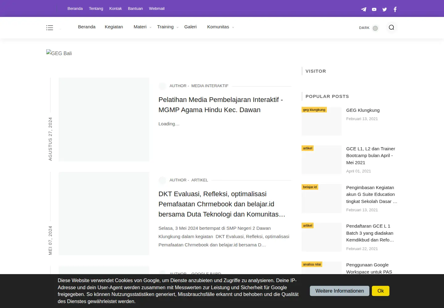Screen dimensions: 444x308
Task: Open the hamburger list menu icon
Action: tap(50, 28)
